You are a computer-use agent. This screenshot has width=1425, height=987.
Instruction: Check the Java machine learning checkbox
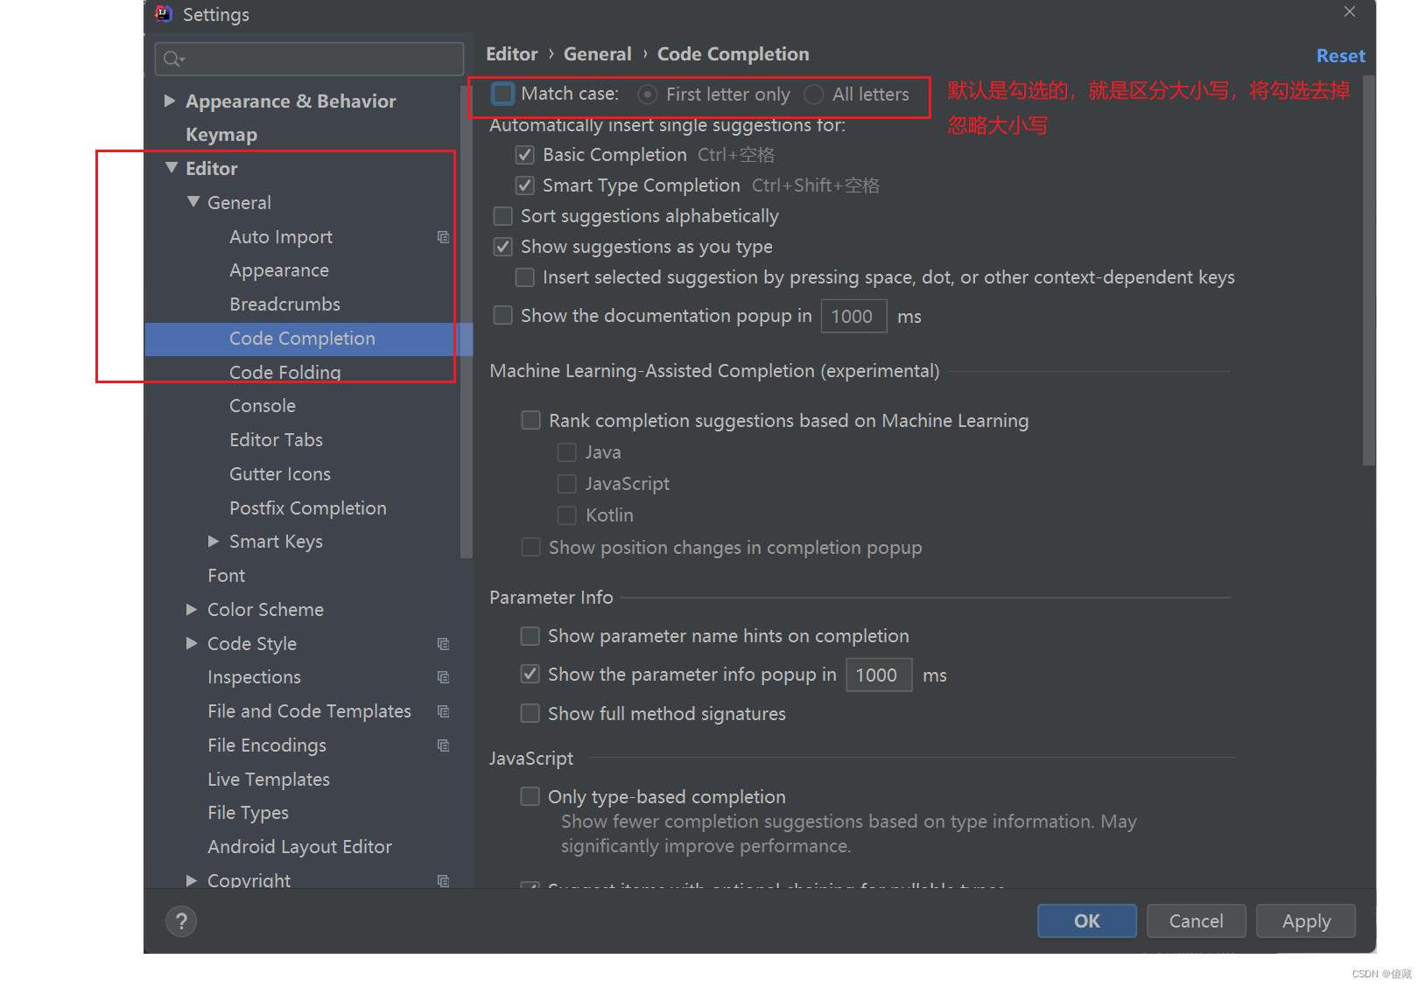567,452
